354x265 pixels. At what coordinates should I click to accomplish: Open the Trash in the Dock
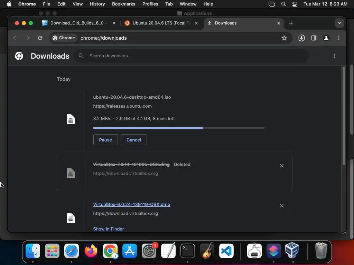click(321, 251)
